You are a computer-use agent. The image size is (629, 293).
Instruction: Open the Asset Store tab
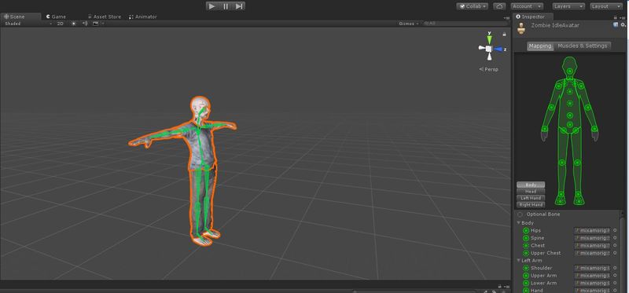click(105, 16)
